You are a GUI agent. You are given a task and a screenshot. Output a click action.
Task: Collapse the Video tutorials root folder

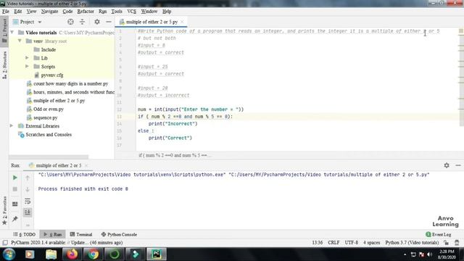(x=12, y=32)
